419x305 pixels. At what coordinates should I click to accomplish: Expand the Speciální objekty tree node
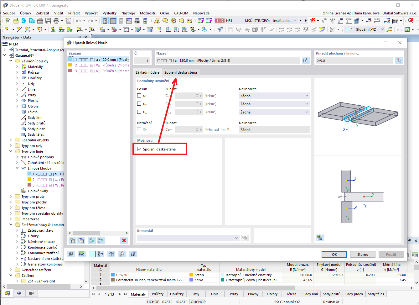click(x=11, y=140)
